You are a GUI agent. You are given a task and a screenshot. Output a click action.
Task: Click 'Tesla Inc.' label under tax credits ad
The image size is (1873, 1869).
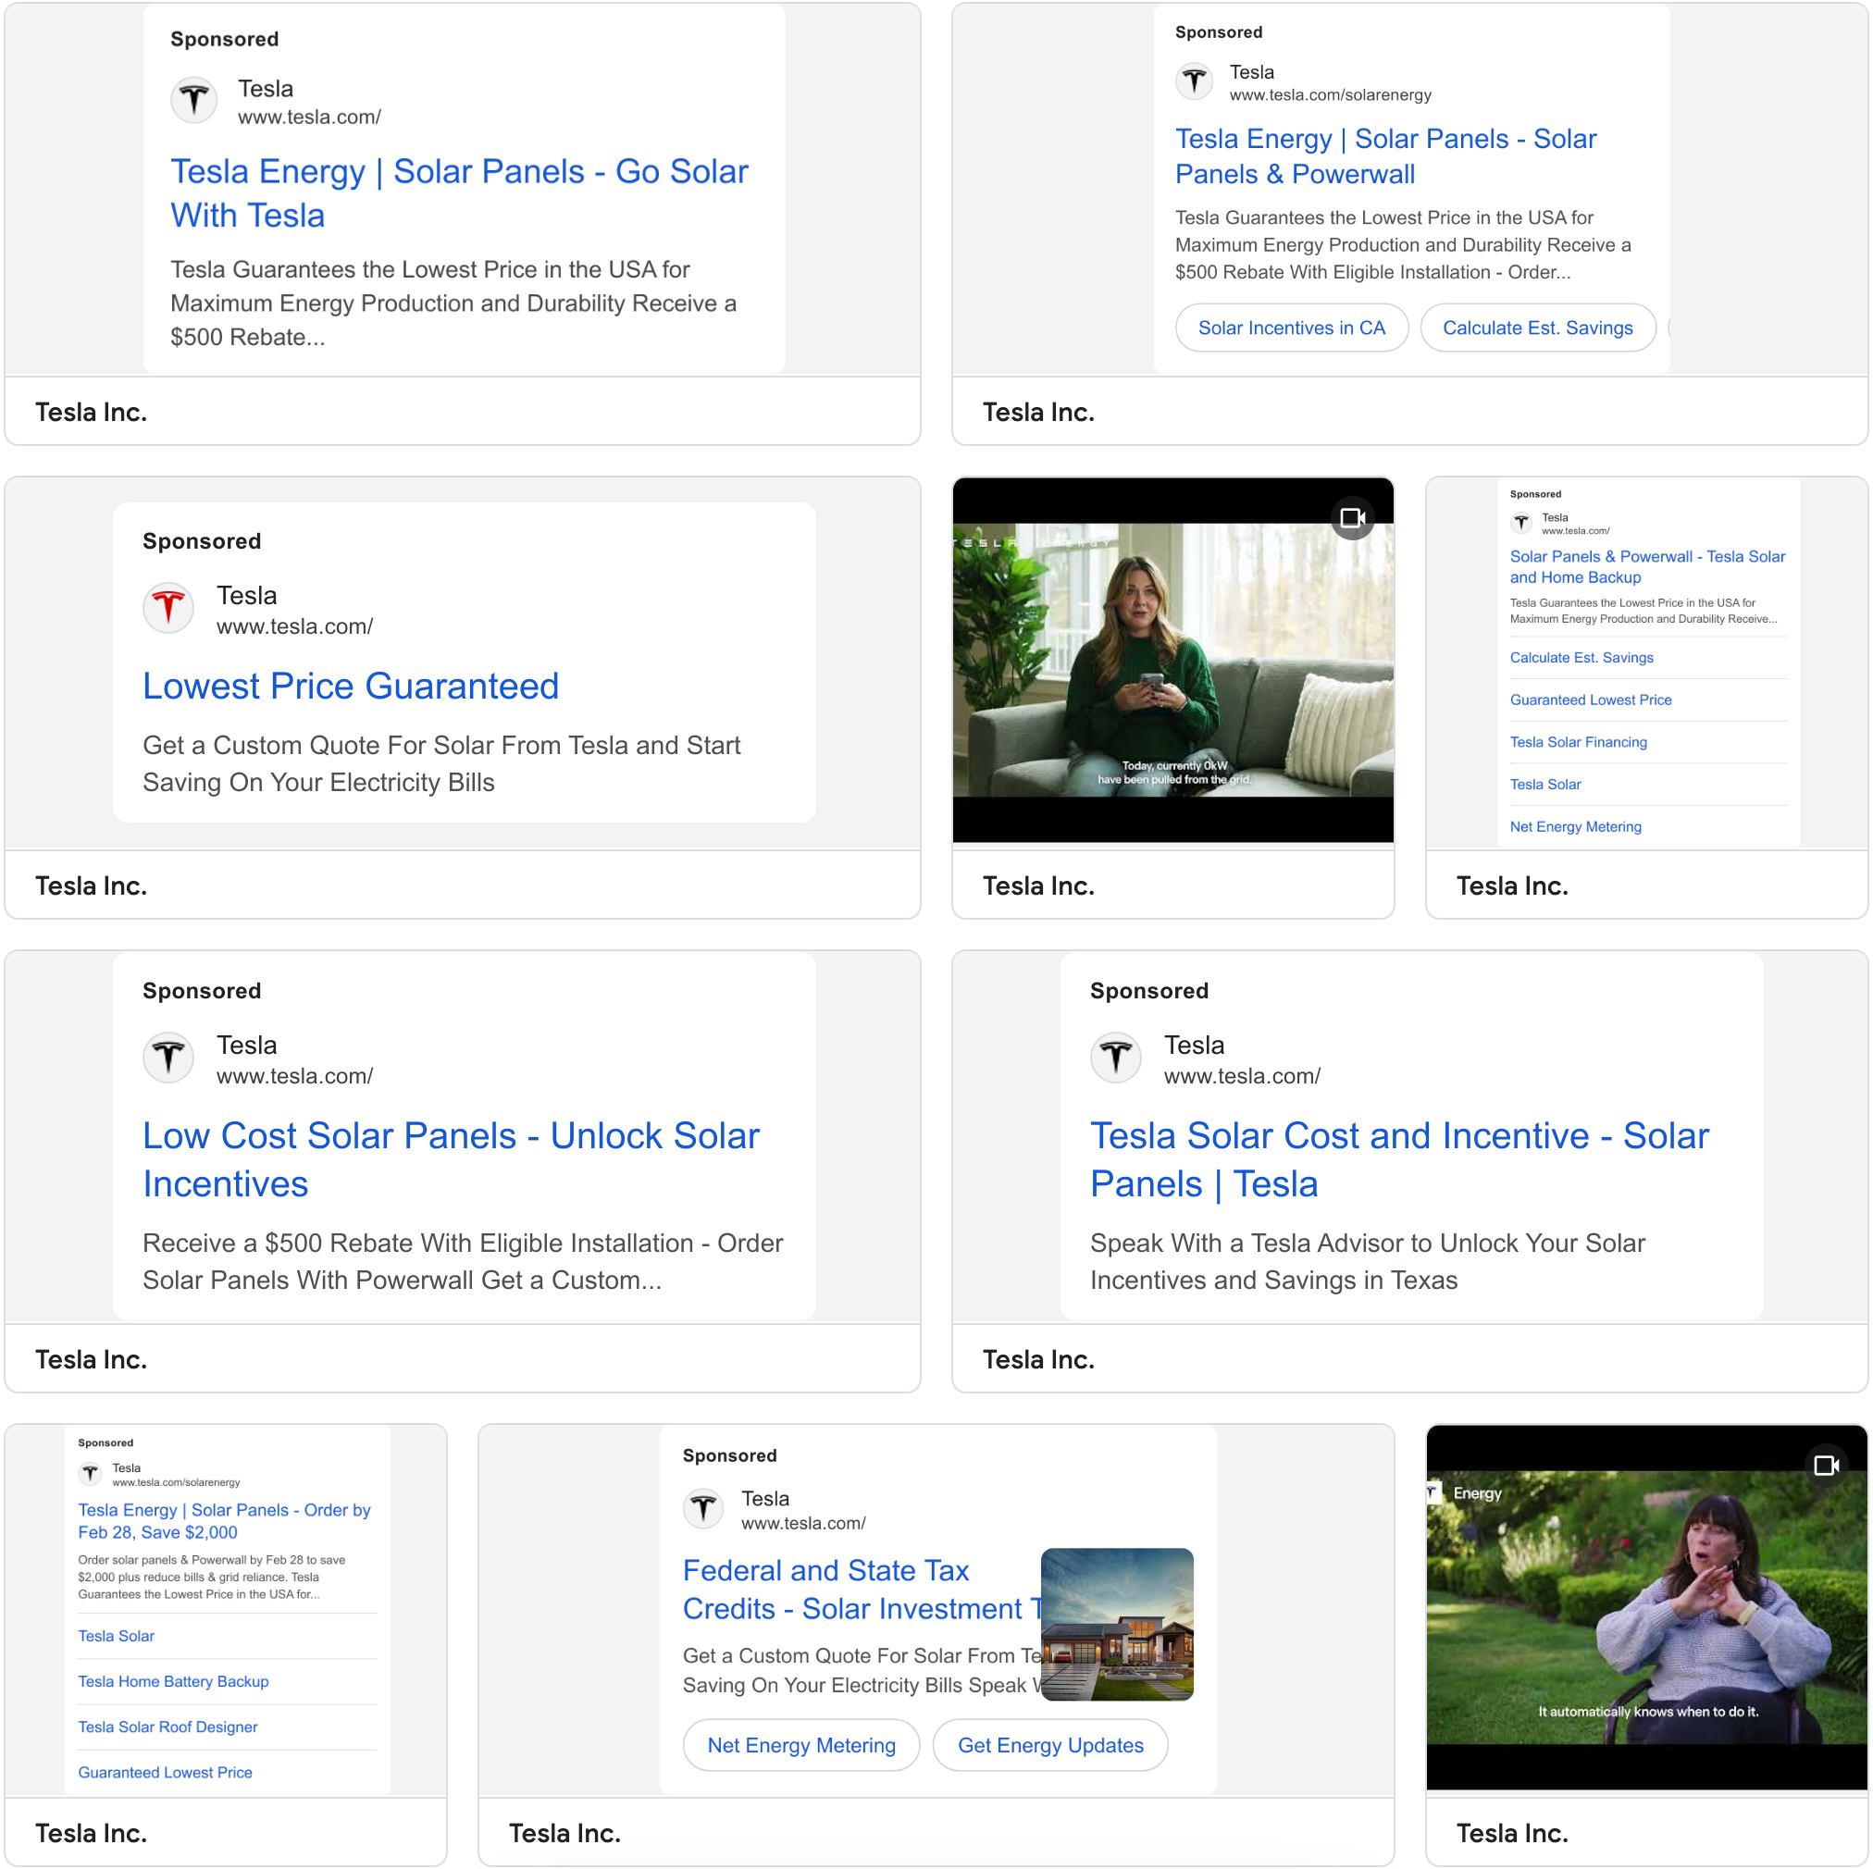tap(565, 1834)
